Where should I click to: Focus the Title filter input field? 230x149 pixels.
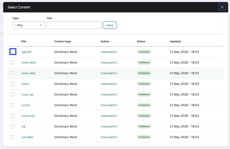coord(74,25)
